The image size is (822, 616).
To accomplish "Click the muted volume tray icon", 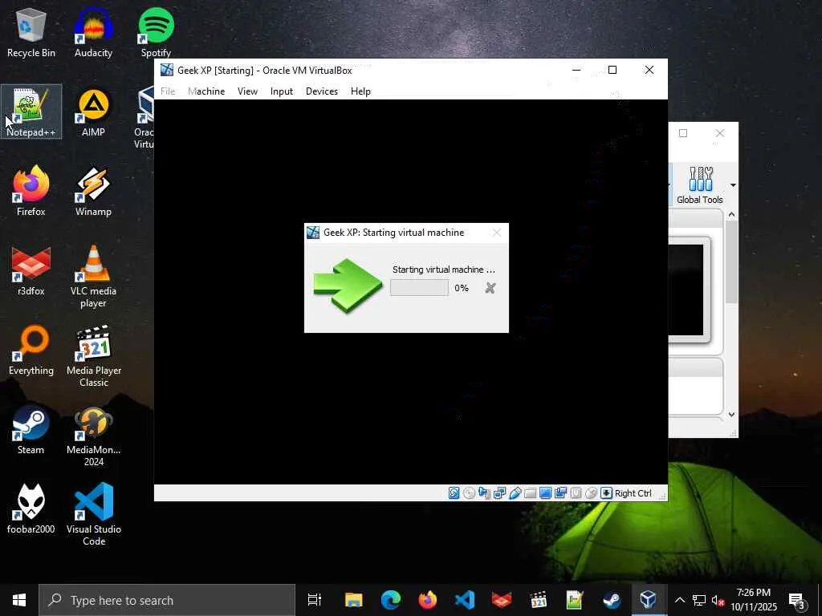I will (x=718, y=600).
